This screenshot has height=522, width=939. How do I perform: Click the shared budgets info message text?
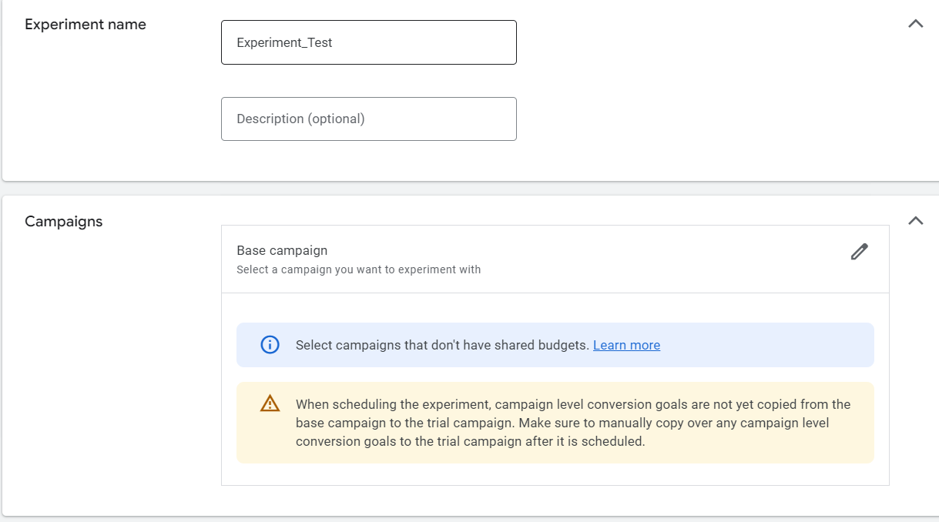coord(442,345)
